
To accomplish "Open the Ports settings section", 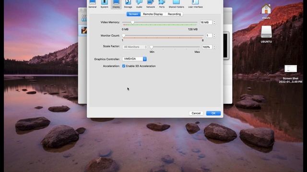I will 162,4.
